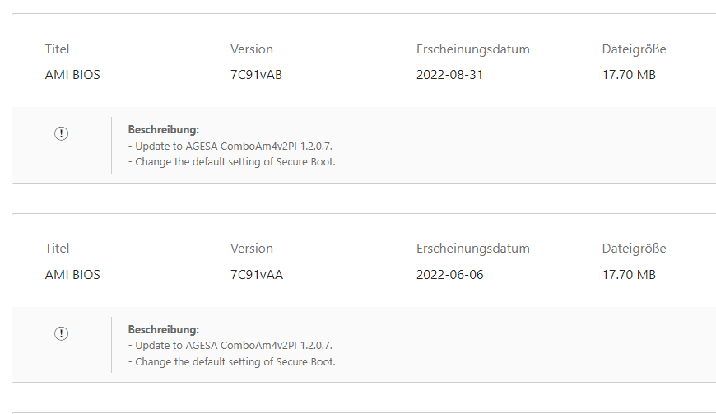Screen dimensions: 716x414
Task: Click the Beschreibung heading in the 7C91vAB entry
Action: [164, 130]
